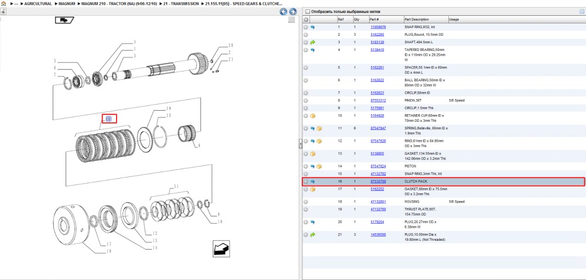Add SNAP RING M32 row via plus icon

click(306, 28)
